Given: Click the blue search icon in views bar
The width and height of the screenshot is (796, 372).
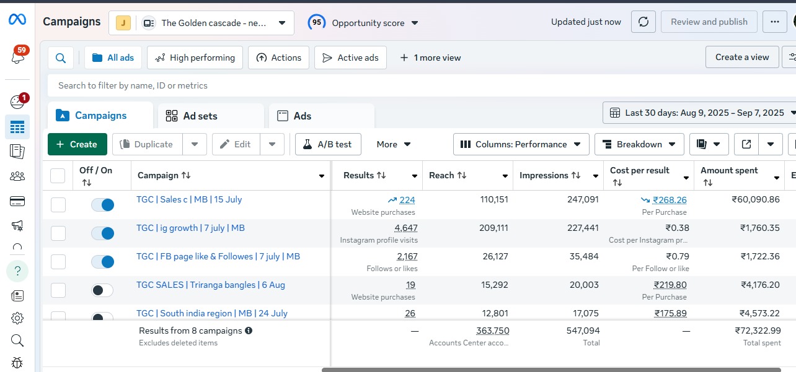Looking at the screenshot, I should click(x=61, y=58).
